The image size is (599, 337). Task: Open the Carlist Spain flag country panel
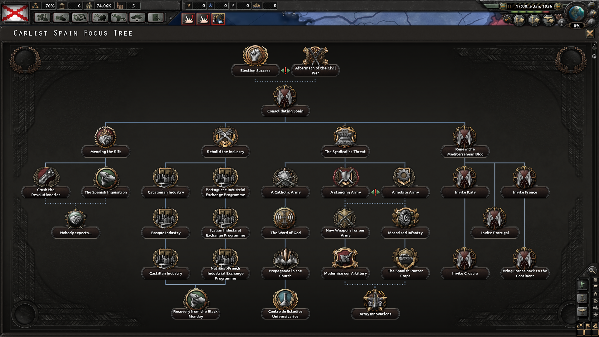click(x=15, y=12)
